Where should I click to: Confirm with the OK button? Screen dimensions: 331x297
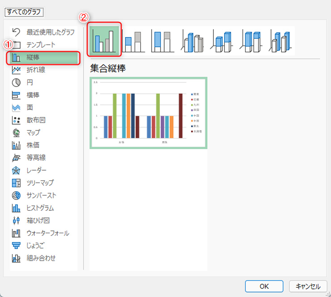click(x=264, y=286)
